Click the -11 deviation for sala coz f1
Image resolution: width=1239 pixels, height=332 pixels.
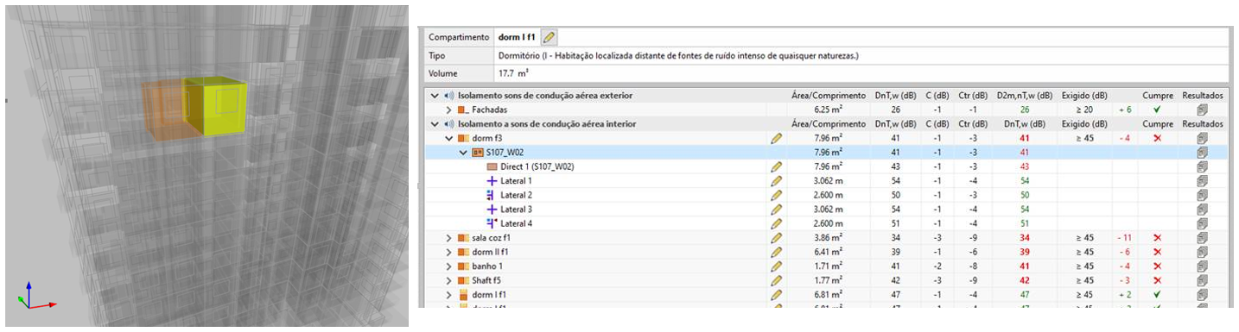click(1124, 237)
